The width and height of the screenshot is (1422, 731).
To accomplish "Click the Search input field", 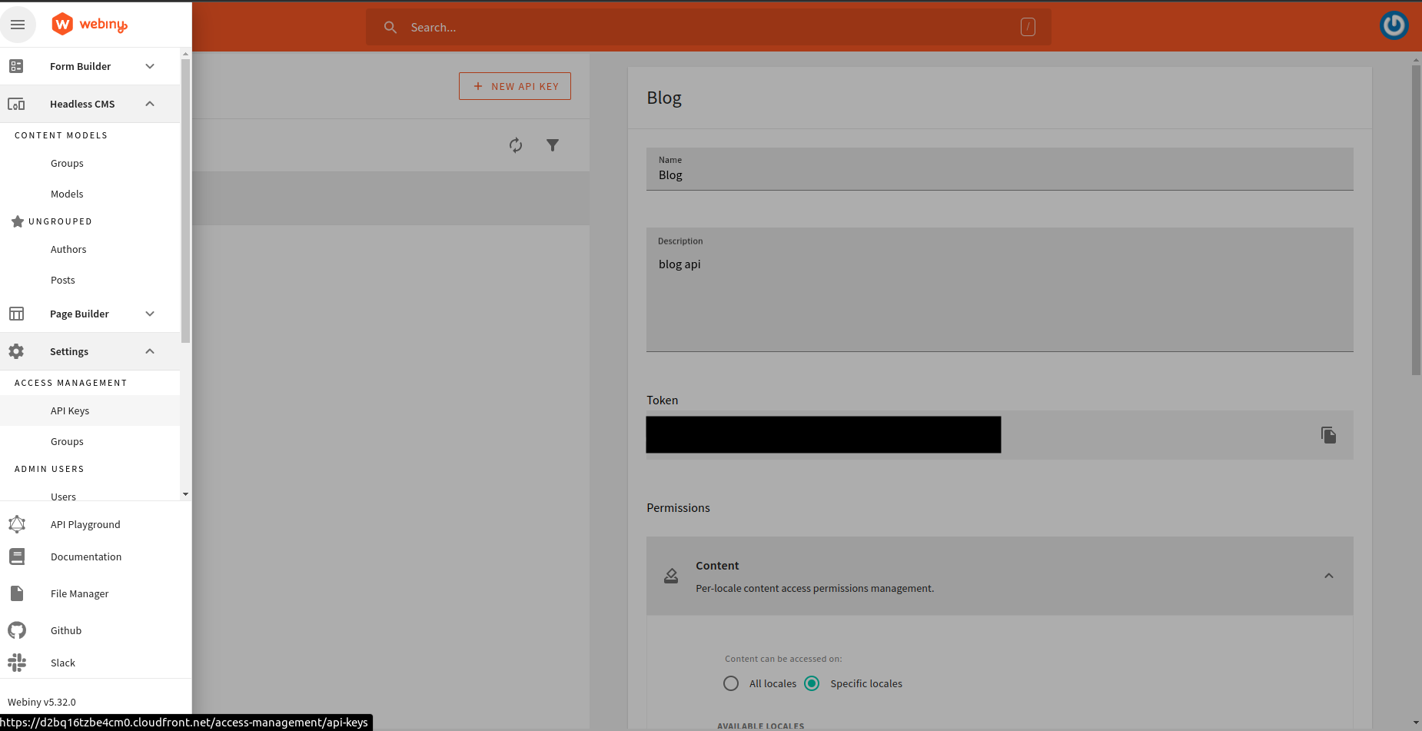I will point(707,28).
